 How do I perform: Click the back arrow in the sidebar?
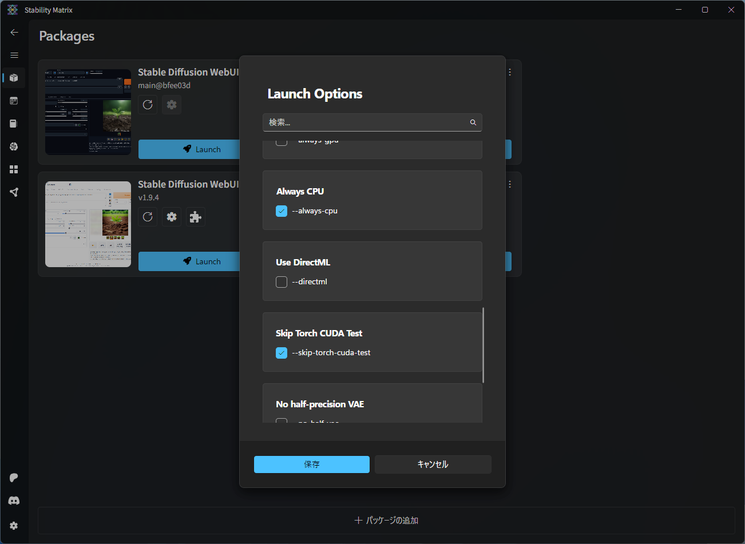pyautogui.click(x=14, y=33)
